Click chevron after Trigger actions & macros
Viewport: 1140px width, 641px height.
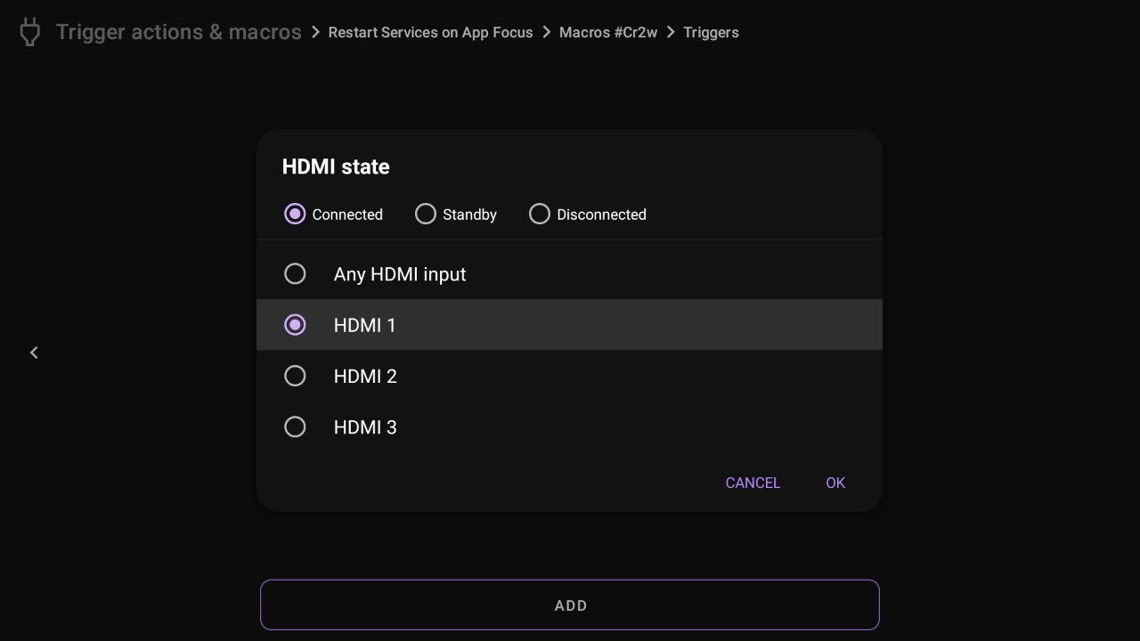[315, 32]
